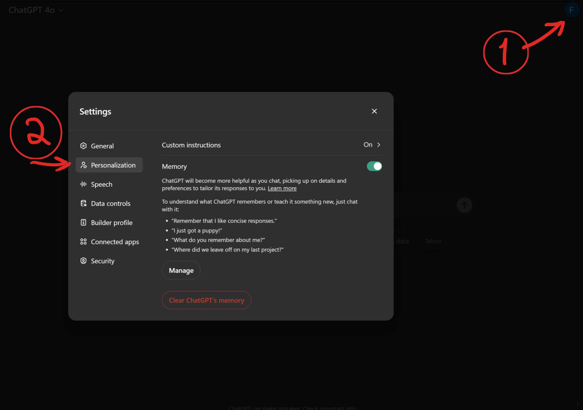583x410 pixels.
Task: Click Clear ChatGPT's memory button
Action: [x=206, y=300]
